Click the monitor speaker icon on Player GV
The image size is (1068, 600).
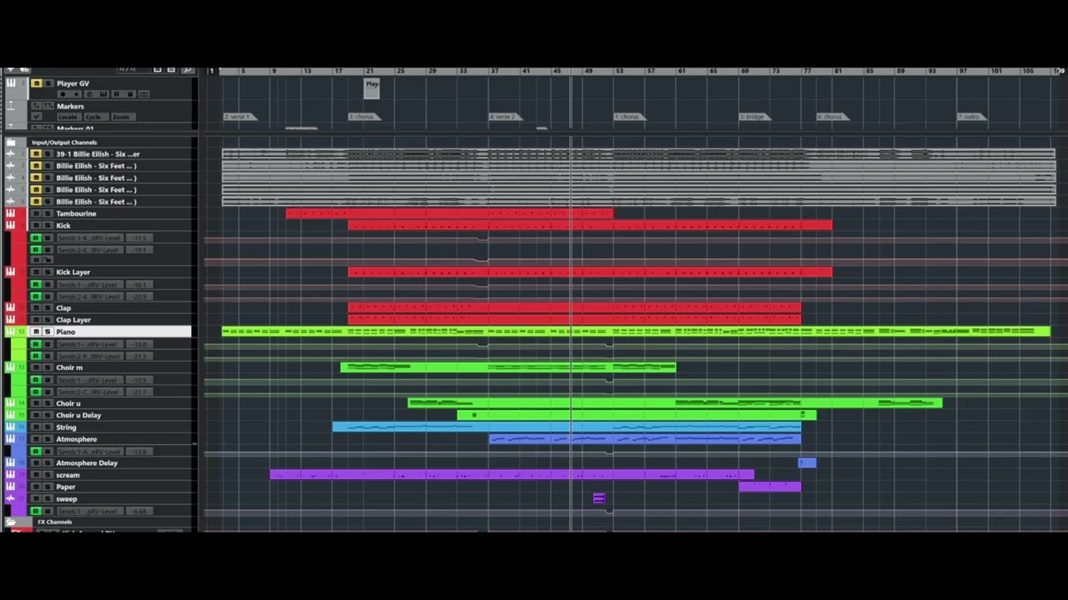[76, 94]
